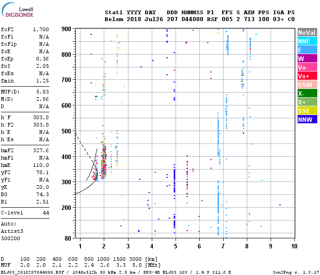Click the Ion2Png v. 1.3.17 label
320x275 pixels.
coord(296,272)
